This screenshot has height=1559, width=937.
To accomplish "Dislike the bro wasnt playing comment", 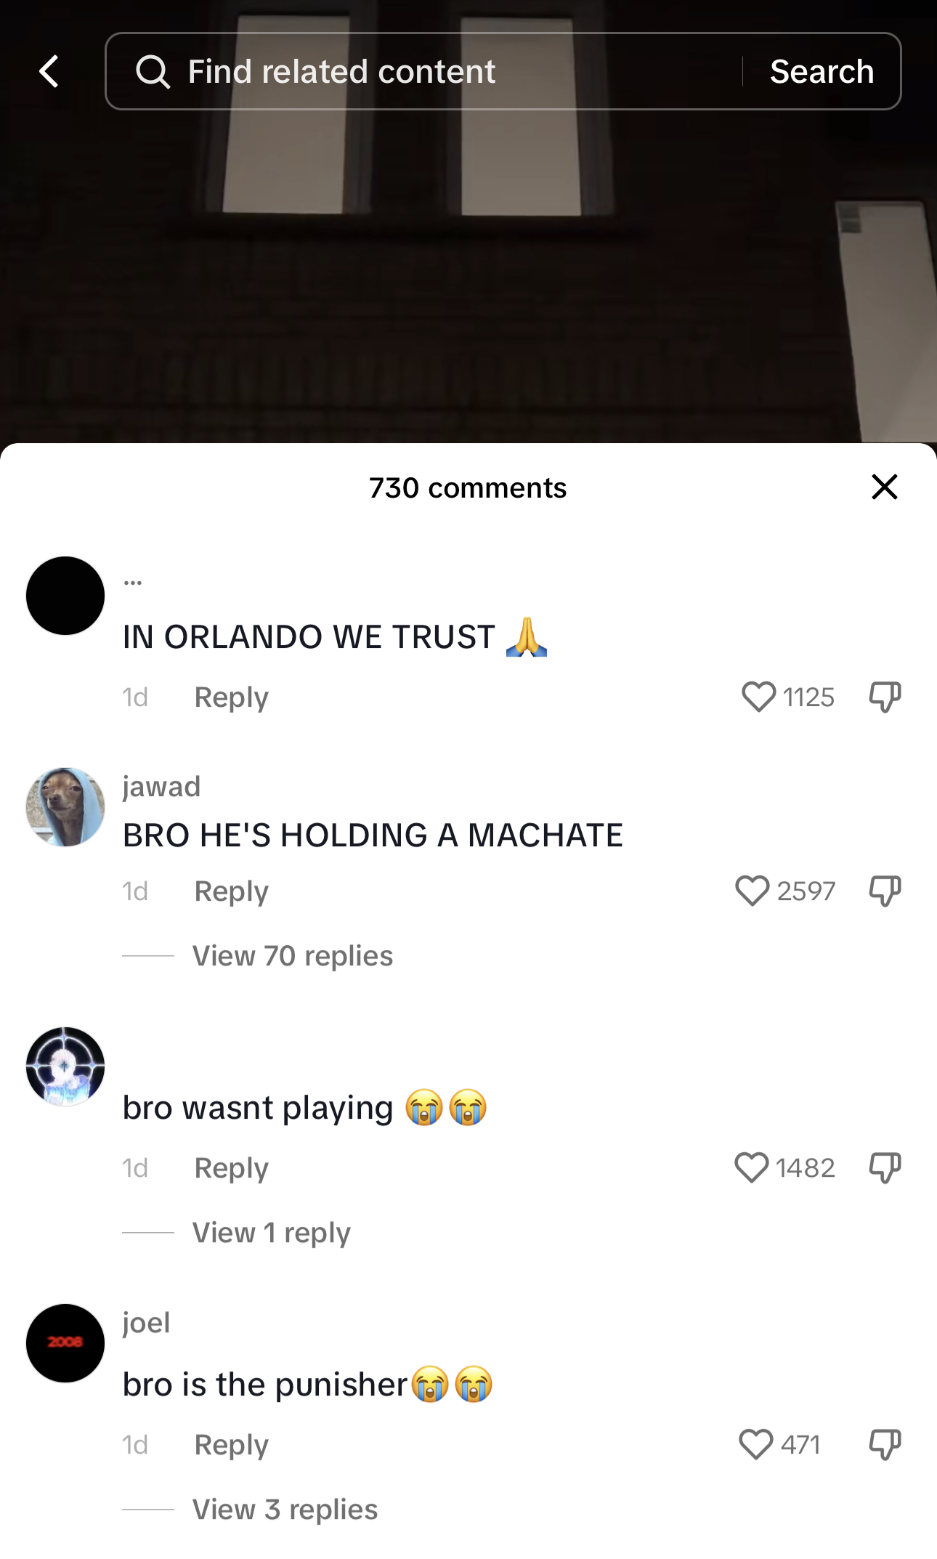I will 884,1167.
